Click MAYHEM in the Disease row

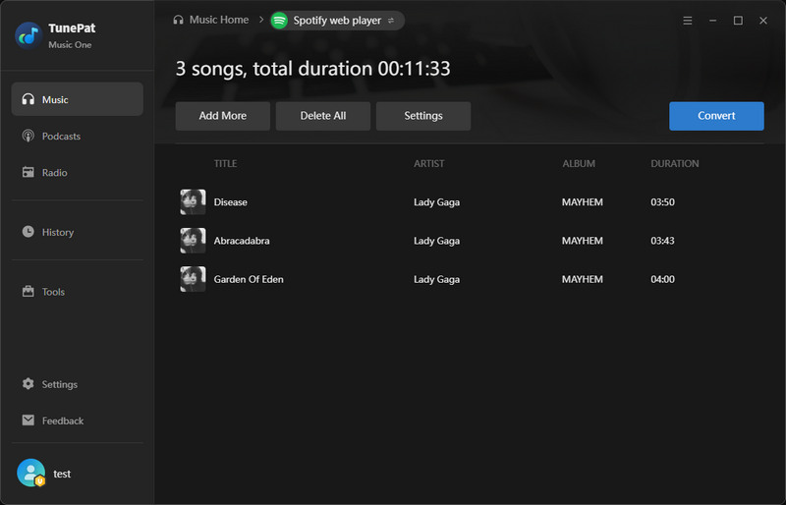click(582, 202)
